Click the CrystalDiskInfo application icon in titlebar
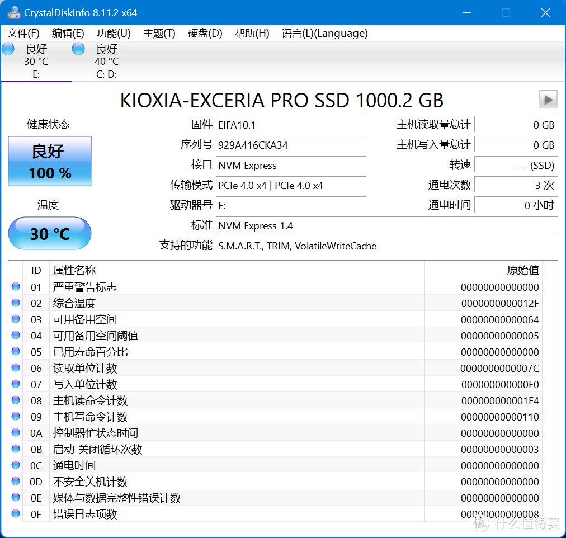The height and width of the screenshot is (538, 566). [x=13, y=12]
